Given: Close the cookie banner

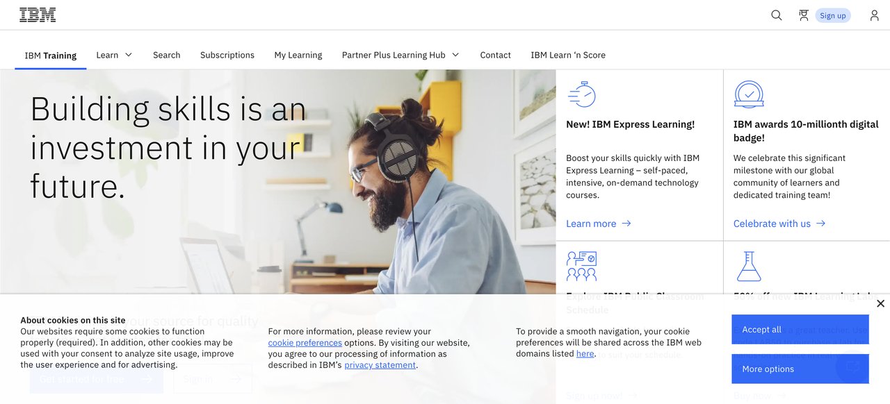Looking at the screenshot, I should pyautogui.click(x=880, y=303).
